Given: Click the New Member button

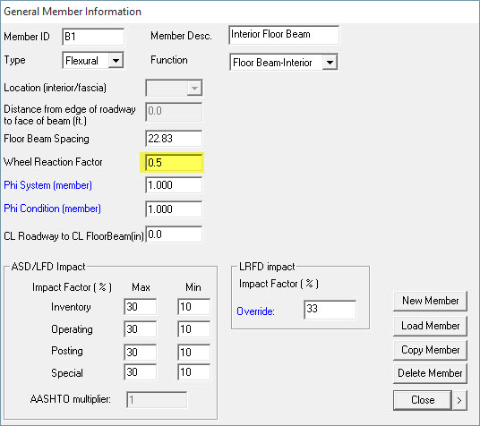Looking at the screenshot, I should [430, 301].
